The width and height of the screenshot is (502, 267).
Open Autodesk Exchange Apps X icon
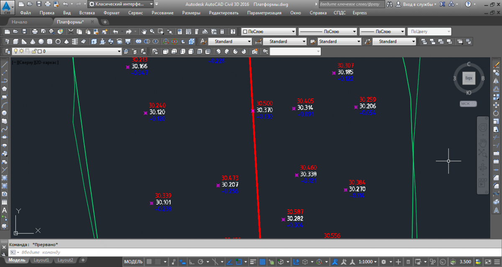(x=442, y=4)
